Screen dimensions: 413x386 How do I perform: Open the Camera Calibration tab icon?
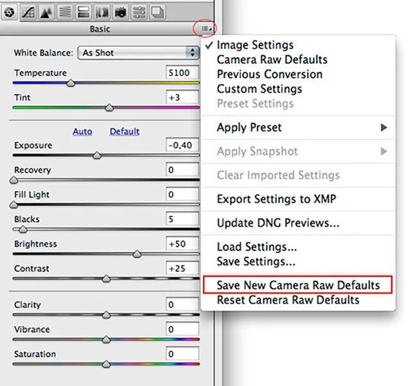coord(120,12)
